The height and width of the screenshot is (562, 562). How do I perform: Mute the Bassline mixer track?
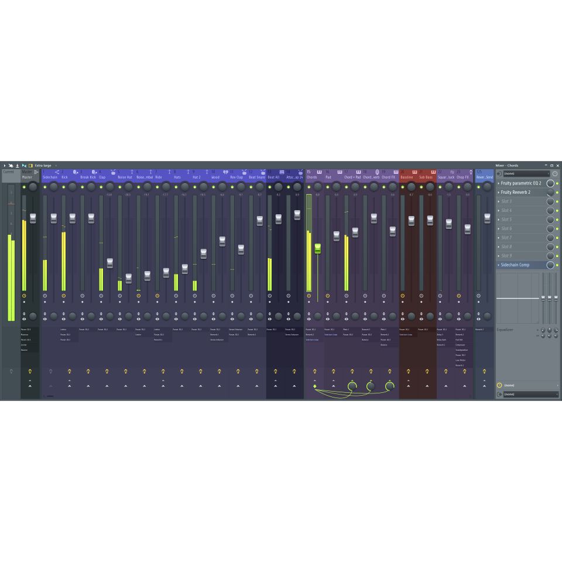coord(402,187)
